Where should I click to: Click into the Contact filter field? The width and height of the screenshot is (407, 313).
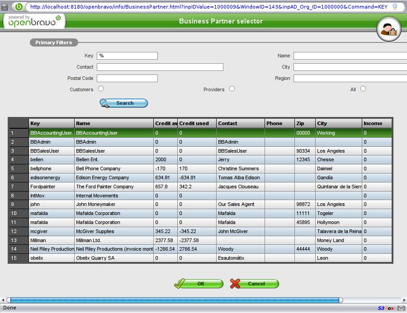tap(160, 67)
